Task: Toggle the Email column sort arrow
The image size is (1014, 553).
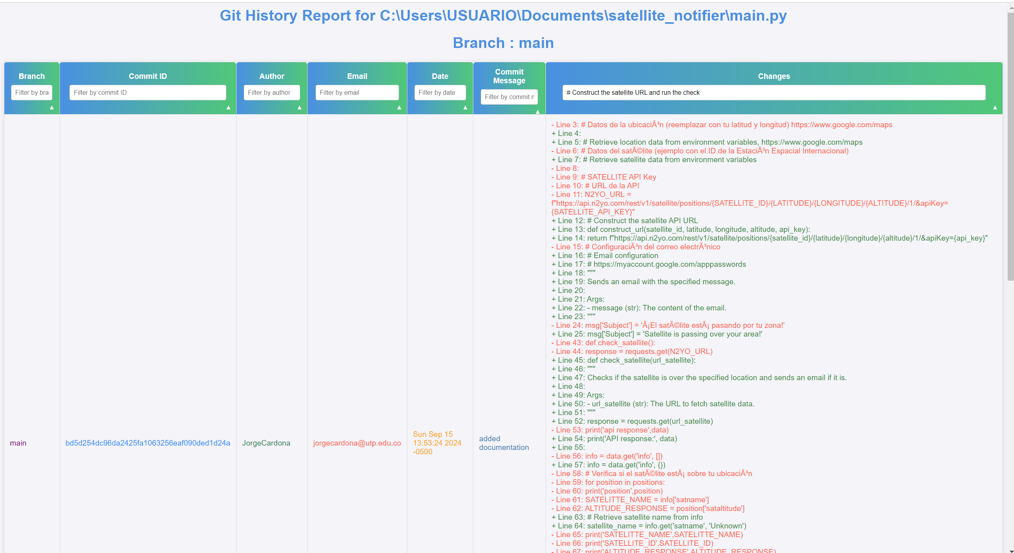Action: click(399, 107)
